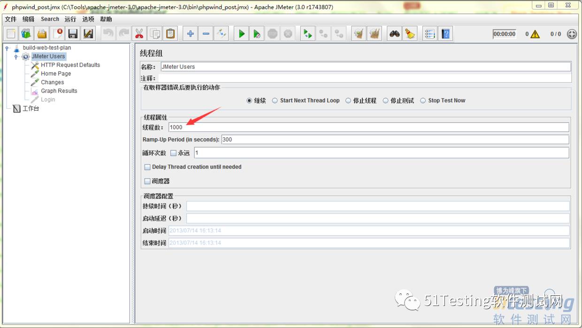Select disabled Login item in tree
582x328 pixels.
coord(48,99)
